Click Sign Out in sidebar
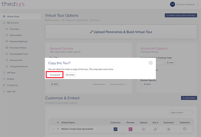Screen dimensions: 201x137 coord(11,92)
